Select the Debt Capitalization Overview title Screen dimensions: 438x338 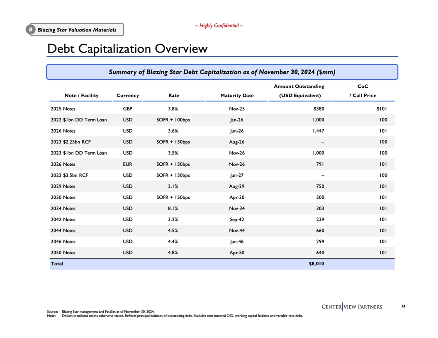pos(127,48)
